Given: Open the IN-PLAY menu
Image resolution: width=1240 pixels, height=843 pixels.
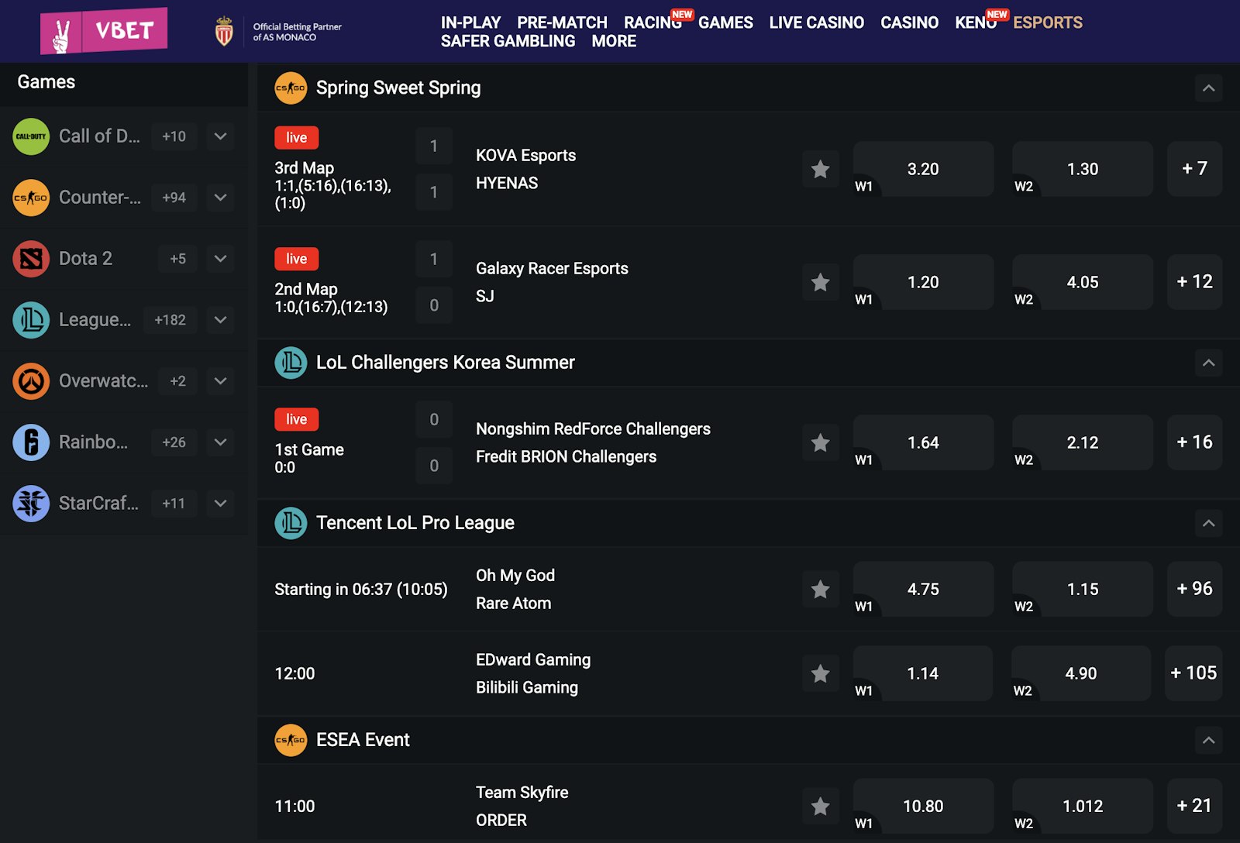Looking at the screenshot, I should [470, 22].
